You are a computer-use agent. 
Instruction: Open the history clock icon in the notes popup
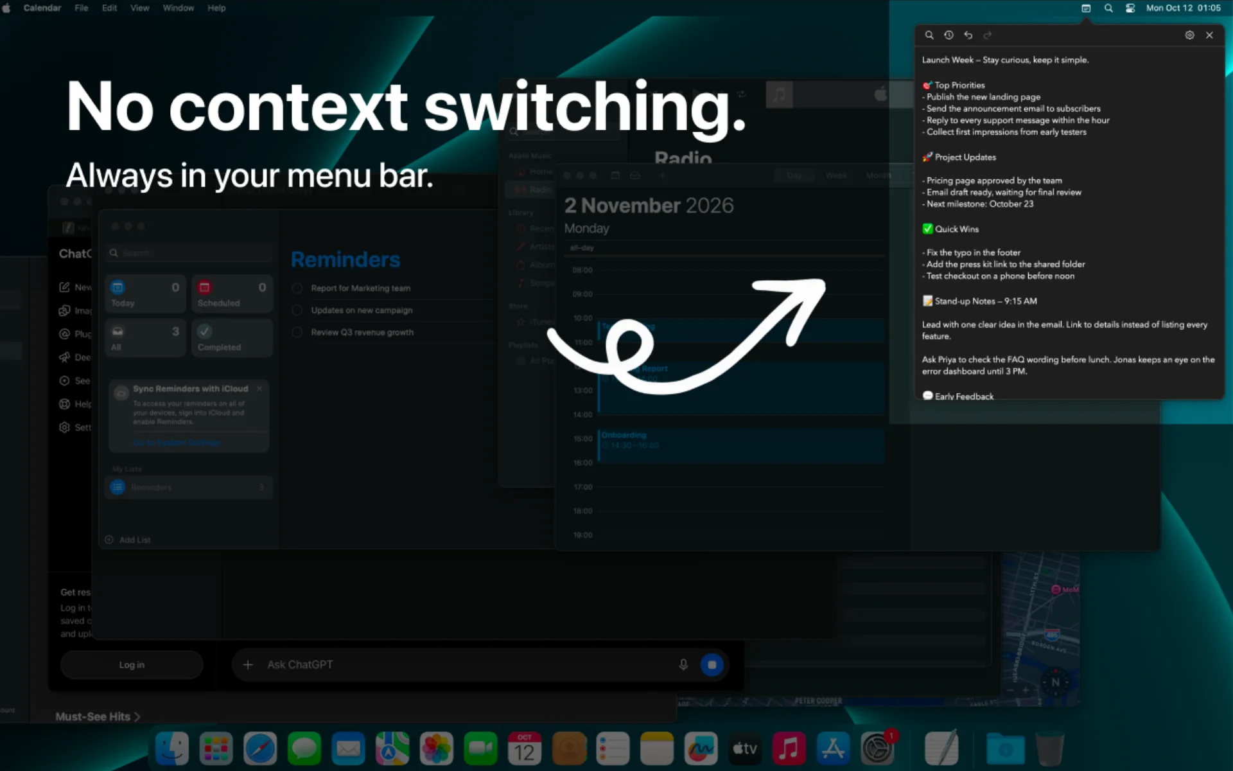click(949, 35)
